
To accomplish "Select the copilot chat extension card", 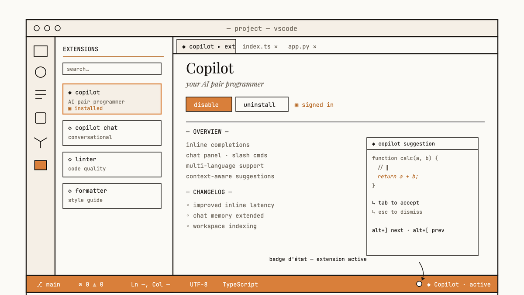I will coord(112,133).
